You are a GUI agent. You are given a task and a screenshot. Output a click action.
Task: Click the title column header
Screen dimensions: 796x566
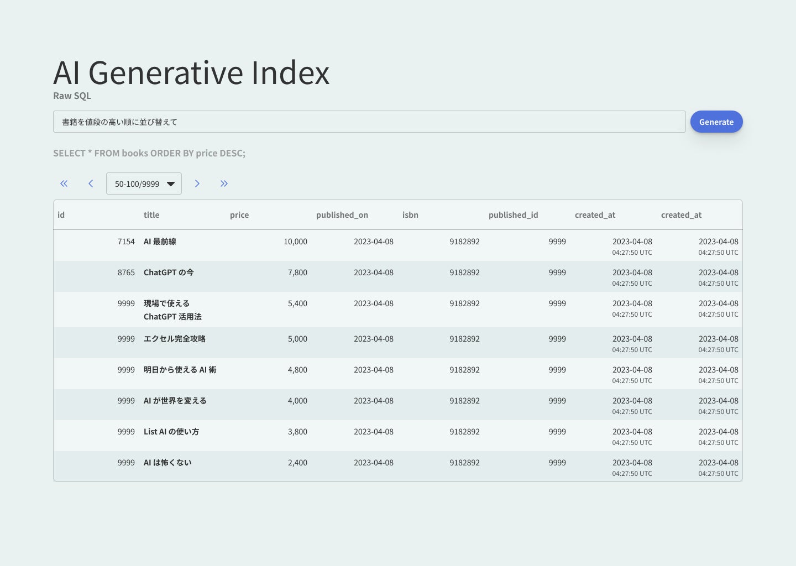(x=151, y=215)
